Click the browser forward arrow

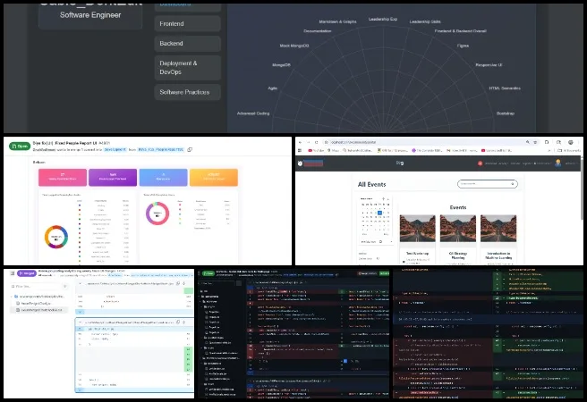pos(308,142)
